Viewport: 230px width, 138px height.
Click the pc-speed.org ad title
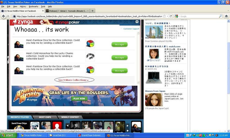[x=156, y=66]
